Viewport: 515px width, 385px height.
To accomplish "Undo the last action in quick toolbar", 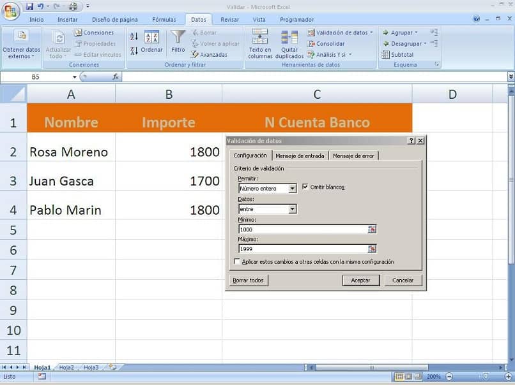I will (40, 6).
